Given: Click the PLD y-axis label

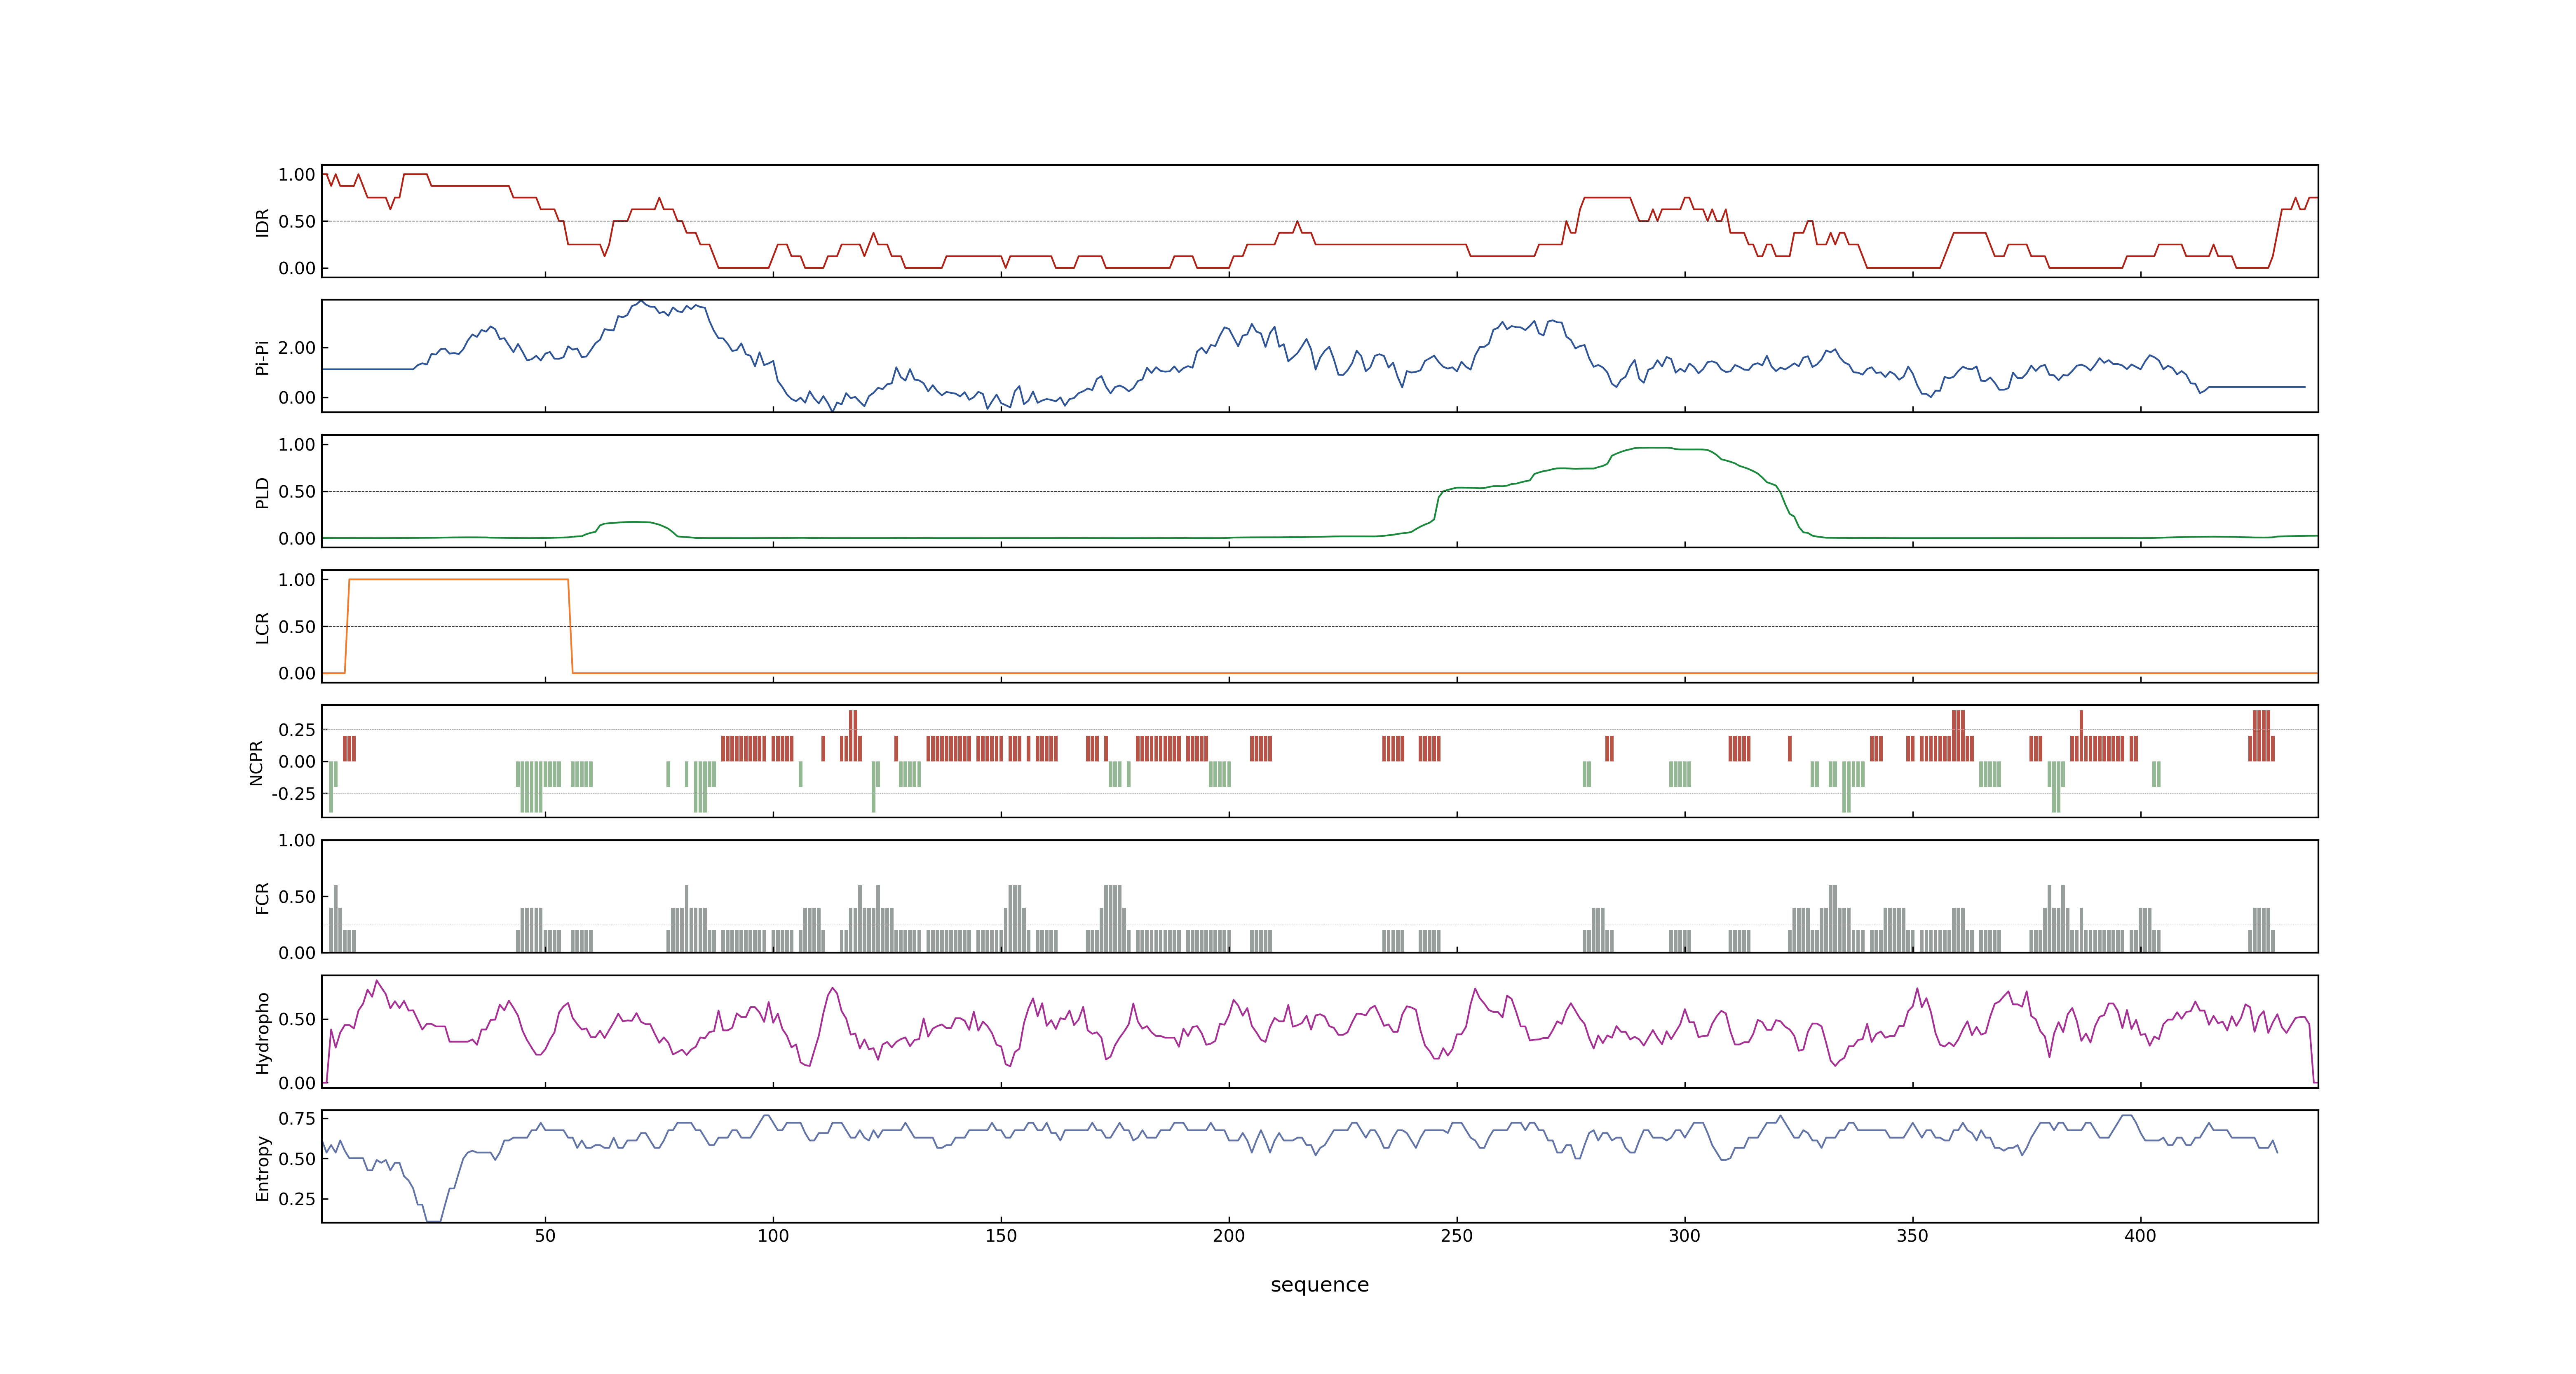Looking at the screenshot, I should [262, 492].
